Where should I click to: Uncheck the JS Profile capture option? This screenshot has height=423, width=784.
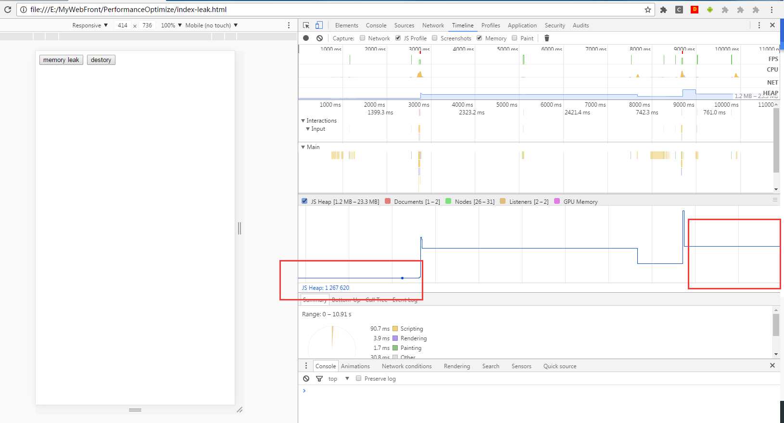coord(398,38)
